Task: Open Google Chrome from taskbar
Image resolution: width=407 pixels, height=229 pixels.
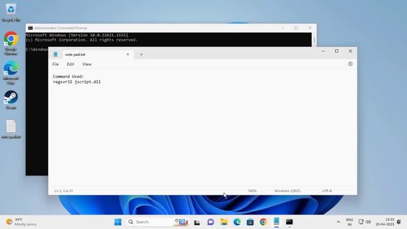Action: [263, 222]
